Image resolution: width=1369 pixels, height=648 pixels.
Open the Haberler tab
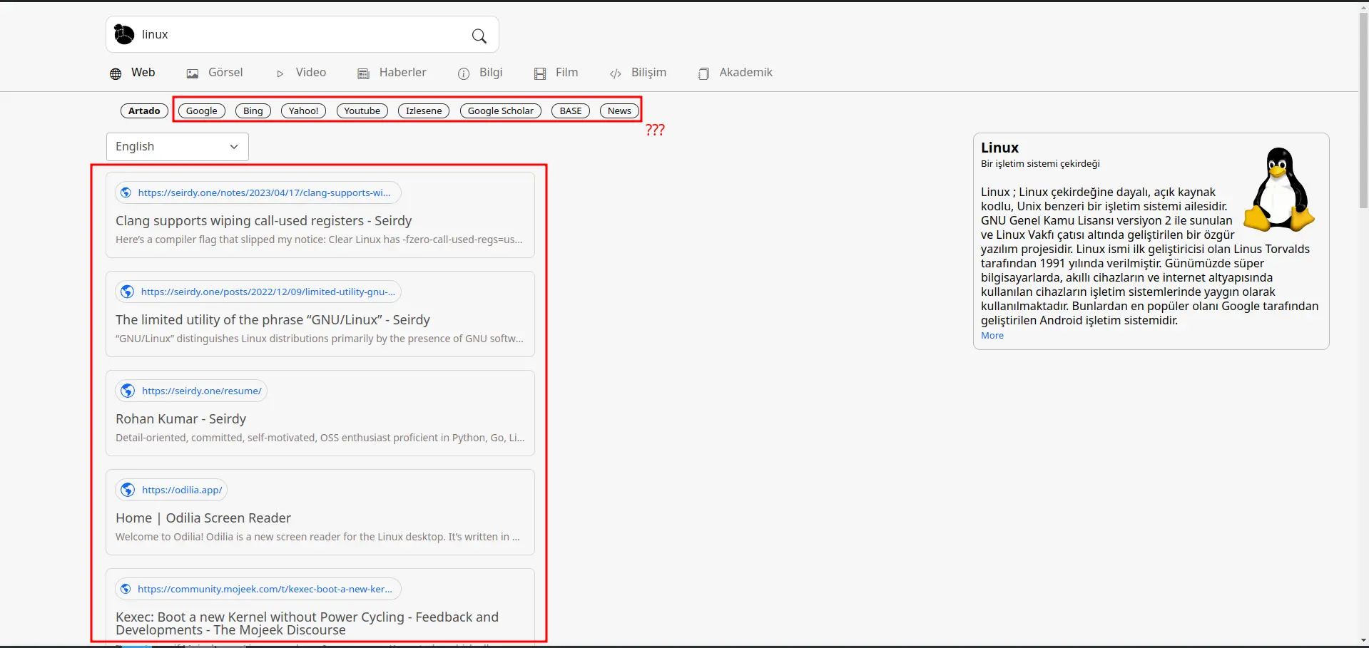392,73
